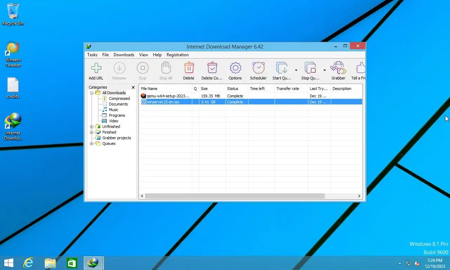Click the right scroll arrow of the download list
450x270 pixels.
(x=359, y=196)
